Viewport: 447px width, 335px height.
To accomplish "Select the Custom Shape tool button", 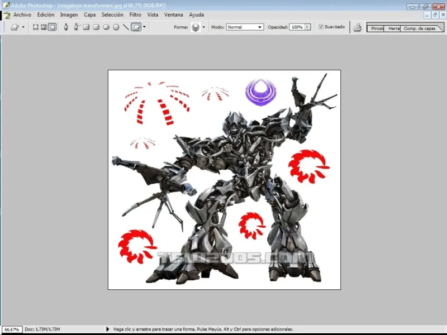I will tap(136, 27).
